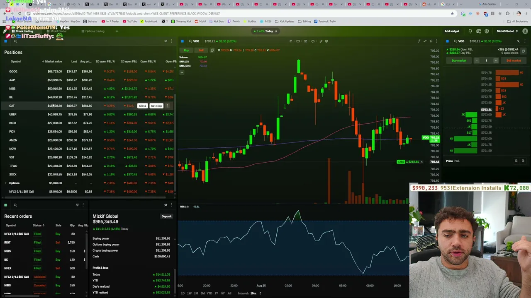This screenshot has height=298, width=531.
Task: Toggle the icon beside open orders in ladder
Action: click(x=523, y=51)
